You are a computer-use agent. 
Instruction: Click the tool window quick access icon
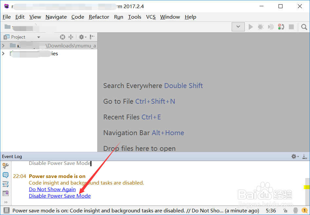click(7, 210)
